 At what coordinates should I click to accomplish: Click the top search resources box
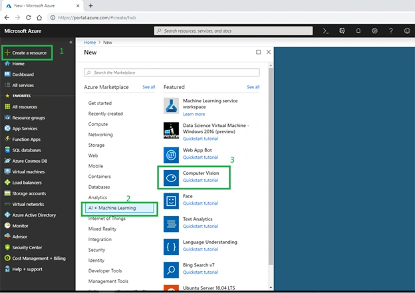point(233,31)
